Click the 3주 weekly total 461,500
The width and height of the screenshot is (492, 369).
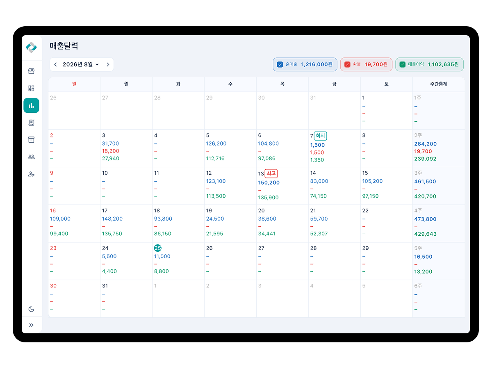(425, 182)
